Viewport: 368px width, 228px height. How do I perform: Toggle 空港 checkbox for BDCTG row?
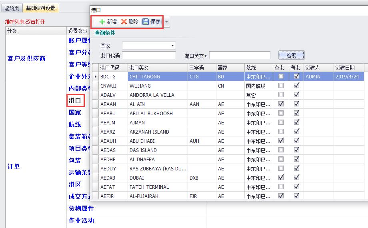[281, 76]
